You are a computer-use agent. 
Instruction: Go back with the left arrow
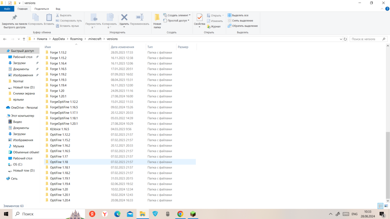tap(5, 39)
